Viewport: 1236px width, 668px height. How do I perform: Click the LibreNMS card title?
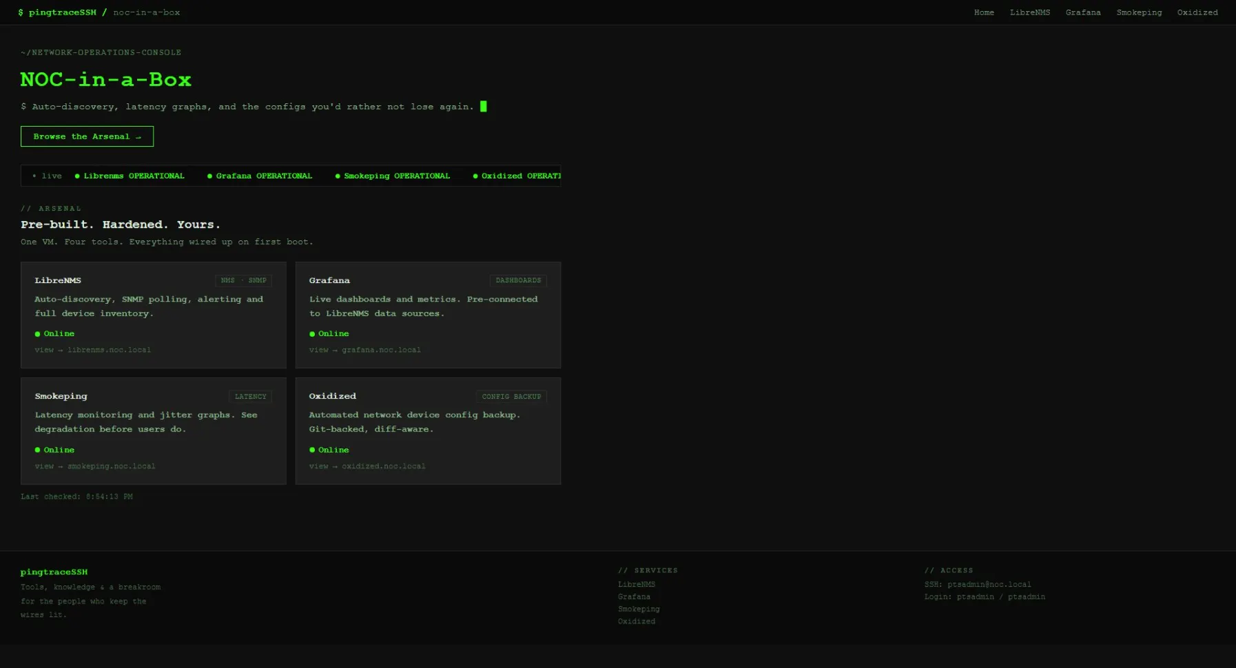coord(58,280)
